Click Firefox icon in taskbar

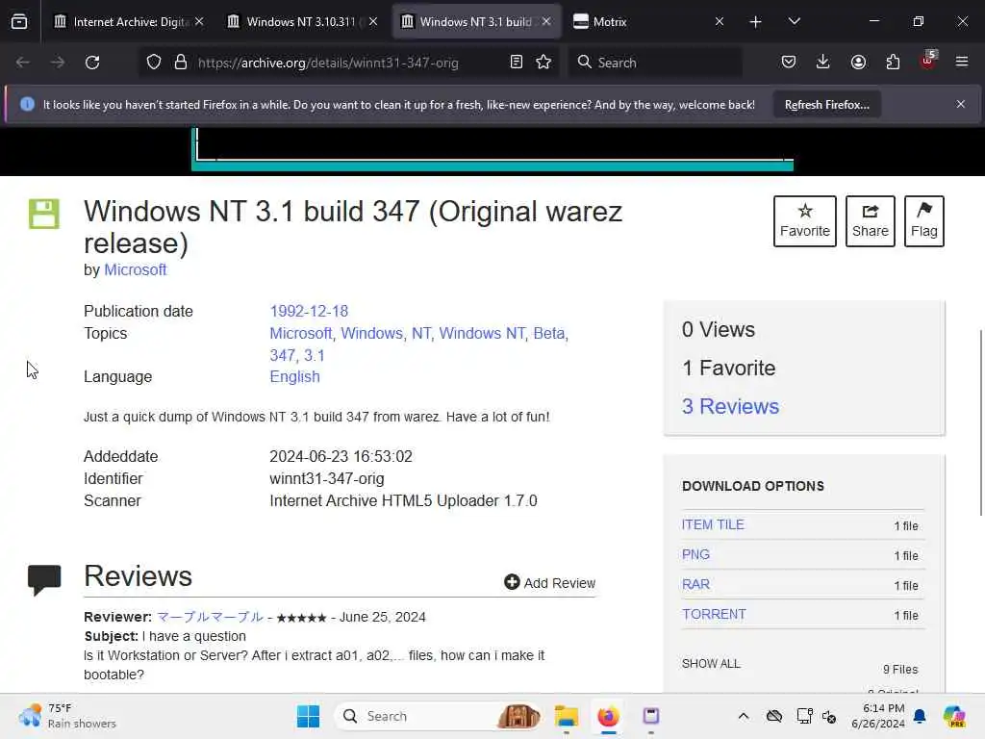pyautogui.click(x=608, y=716)
